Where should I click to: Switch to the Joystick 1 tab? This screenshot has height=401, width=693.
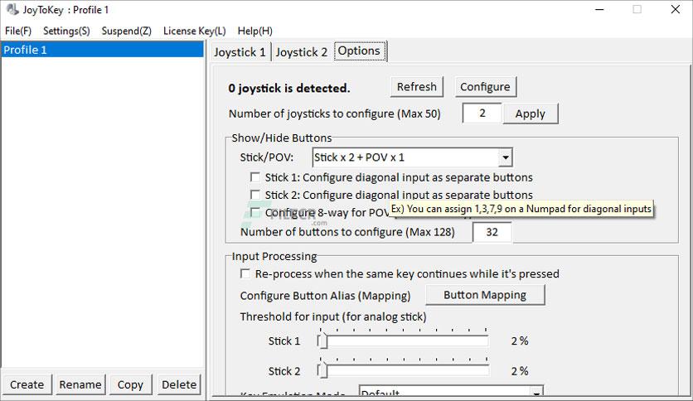click(x=240, y=52)
